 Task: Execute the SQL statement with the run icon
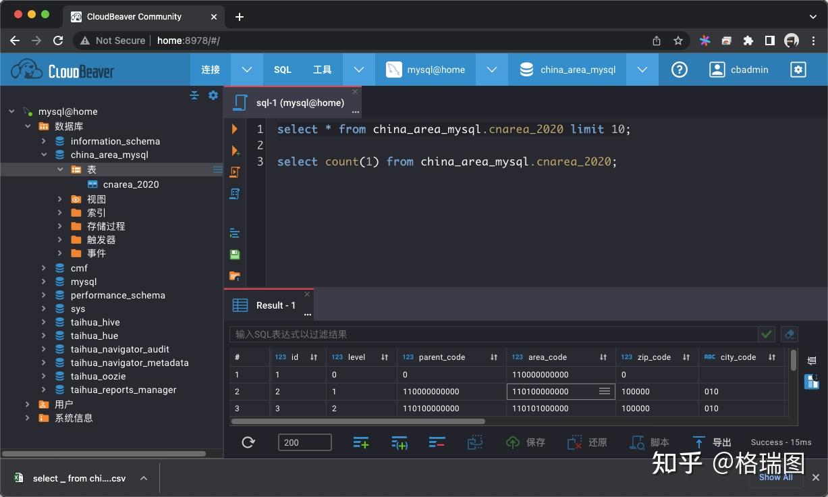pos(235,129)
